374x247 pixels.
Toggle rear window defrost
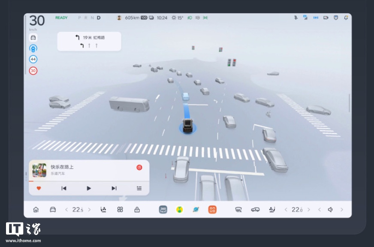pyautogui.click(x=239, y=210)
